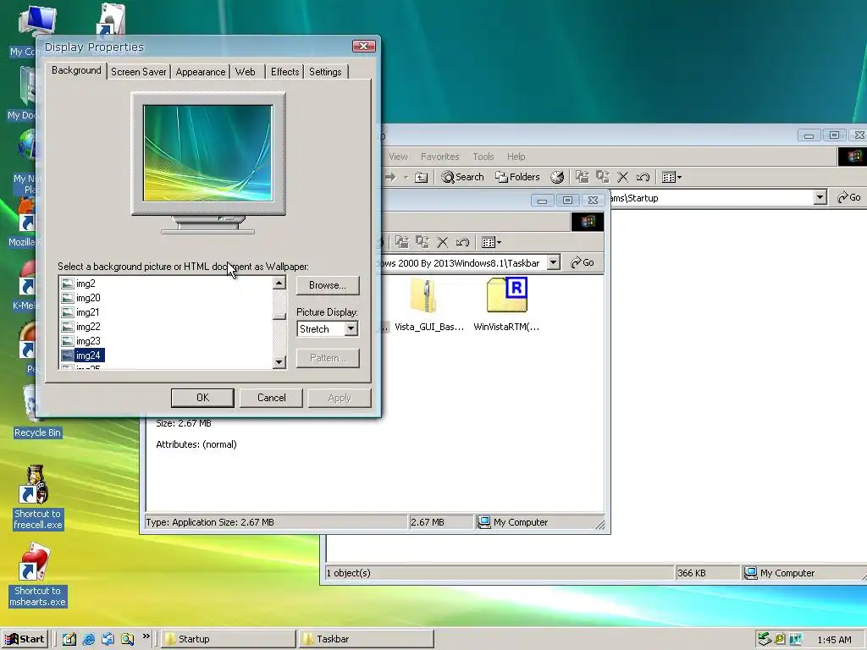This screenshot has height=650, width=867.
Task: Click wallpaper list scroll-up arrow
Action: tap(279, 283)
